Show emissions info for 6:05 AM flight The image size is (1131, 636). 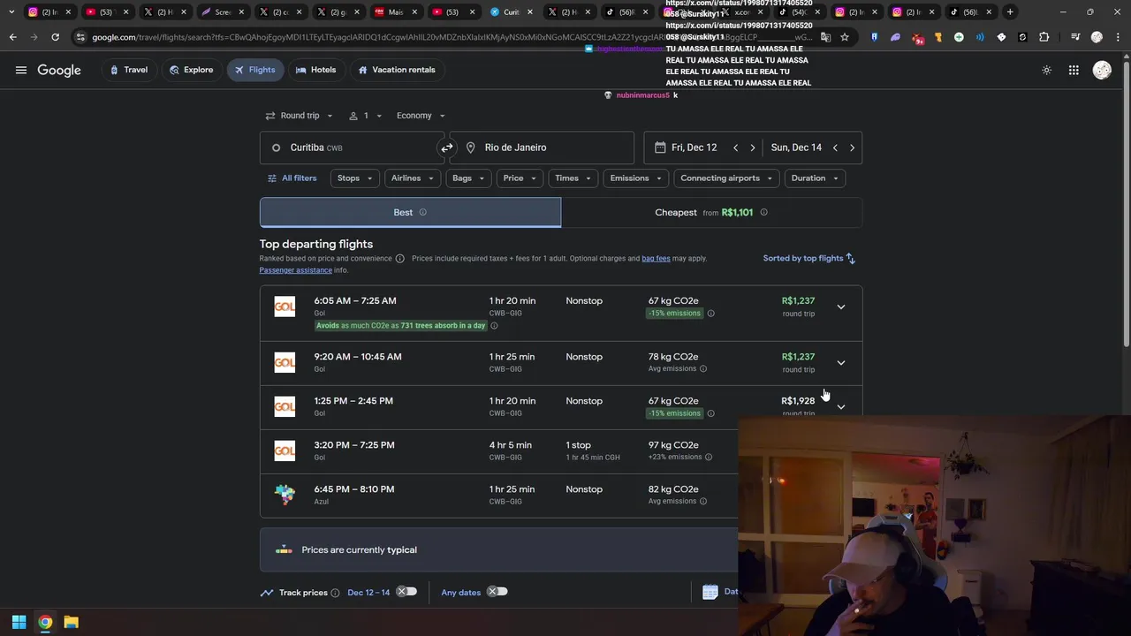click(x=710, y=314)
